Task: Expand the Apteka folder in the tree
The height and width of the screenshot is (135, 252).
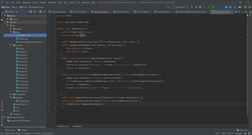Action: pos(10,29)
